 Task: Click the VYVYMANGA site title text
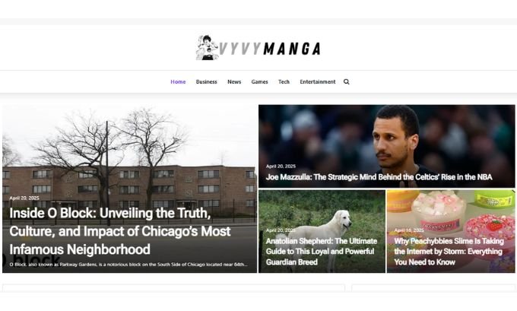(x=270, y=49)
